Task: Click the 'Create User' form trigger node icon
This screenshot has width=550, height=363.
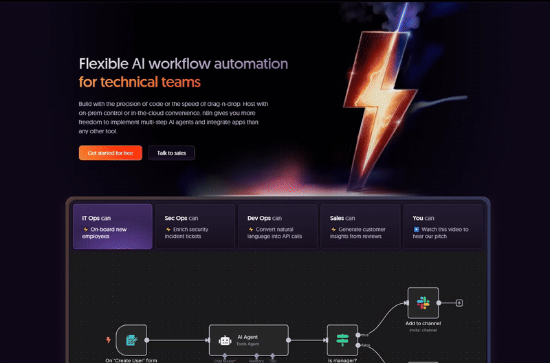Action: pos(131,340)
